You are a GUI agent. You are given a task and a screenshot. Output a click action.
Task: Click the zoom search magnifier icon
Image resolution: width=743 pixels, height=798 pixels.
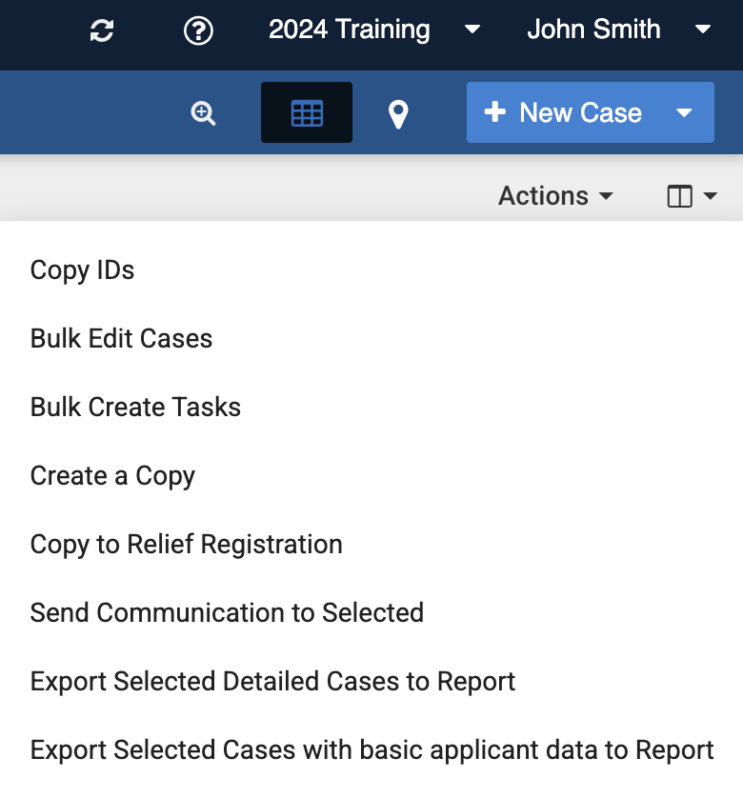(x=204, y=113)
